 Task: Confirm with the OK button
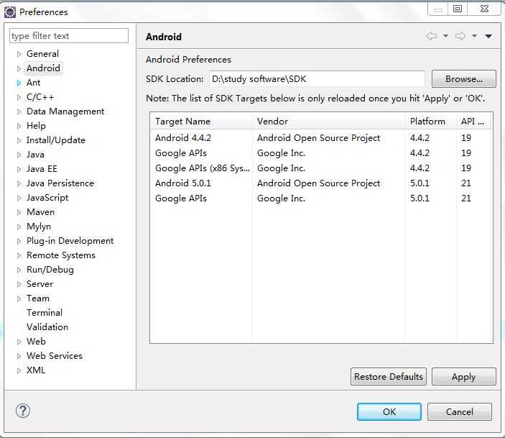(389, 411)
